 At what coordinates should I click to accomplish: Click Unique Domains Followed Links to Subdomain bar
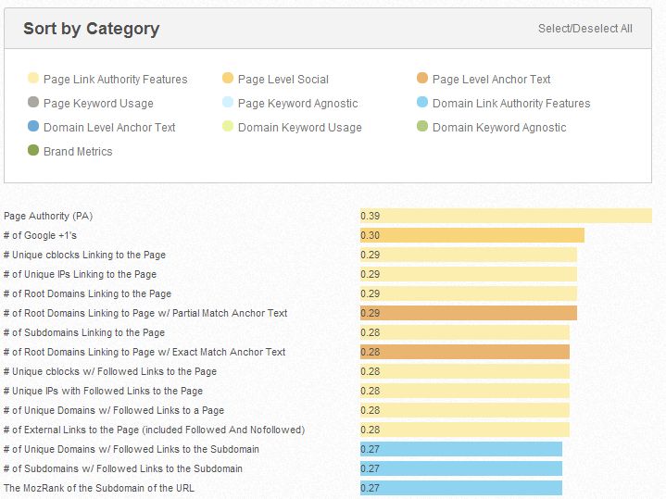point(461,449)
